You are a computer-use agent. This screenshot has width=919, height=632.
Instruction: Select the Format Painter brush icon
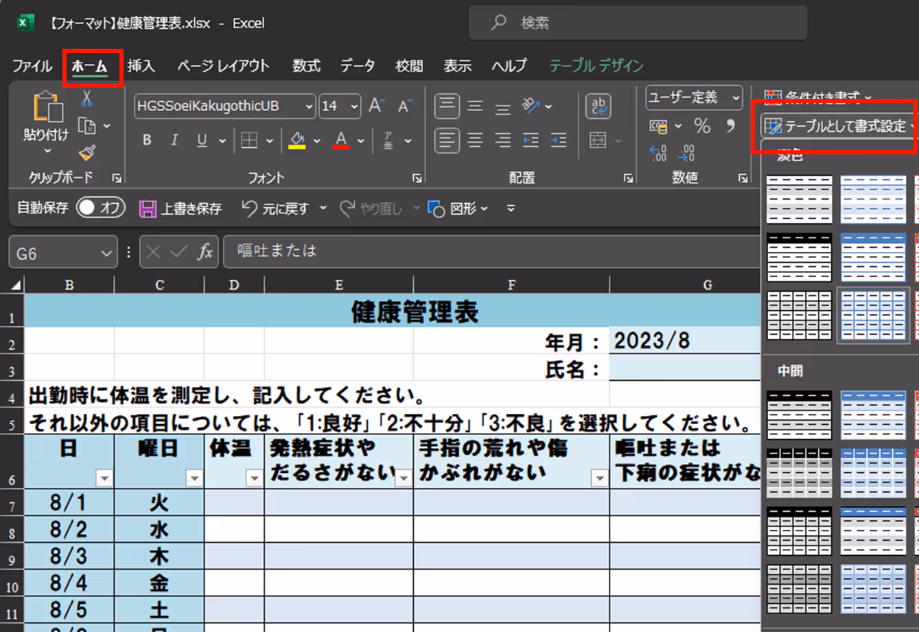point(87,152)
